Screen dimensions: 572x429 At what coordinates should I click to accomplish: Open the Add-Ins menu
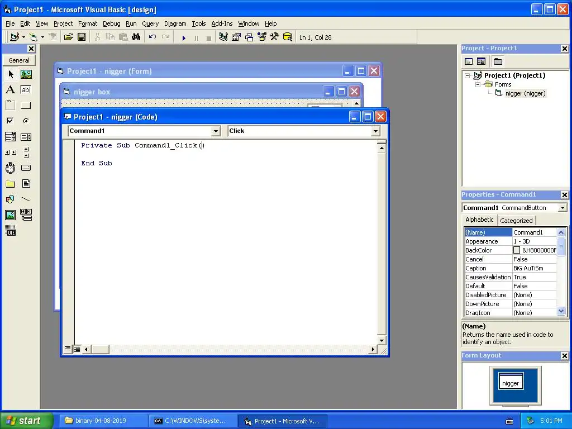point(222,23)
